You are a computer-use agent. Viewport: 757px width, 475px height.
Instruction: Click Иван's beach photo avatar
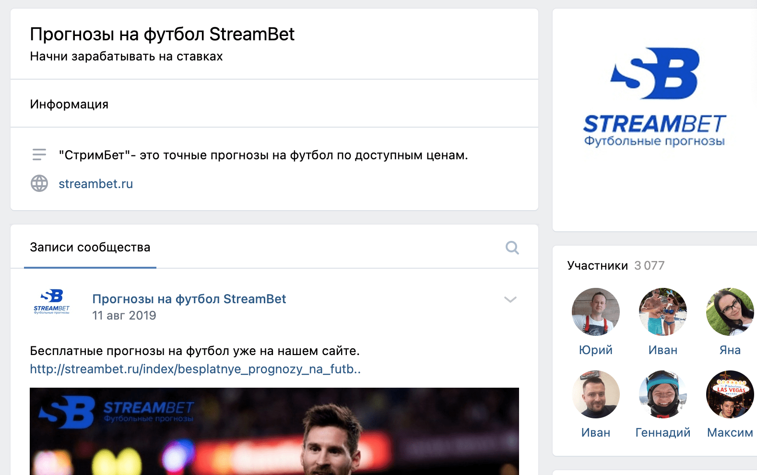coord(662,312)
